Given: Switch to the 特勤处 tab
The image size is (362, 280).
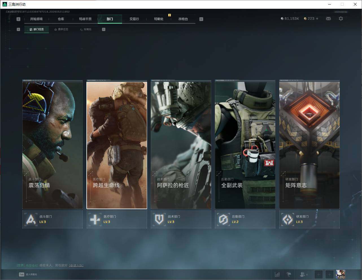Looking at the screenshot, I should 159,19.
